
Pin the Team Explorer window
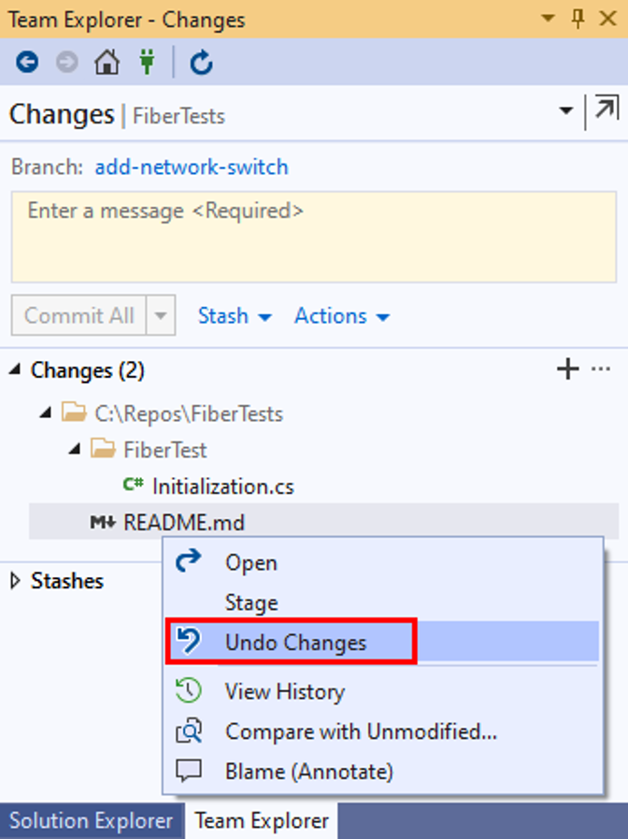[x=578, y=19]
